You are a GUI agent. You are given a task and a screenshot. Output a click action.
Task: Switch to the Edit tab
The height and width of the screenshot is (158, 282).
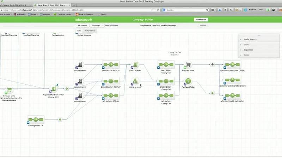(x=79, y=31)
